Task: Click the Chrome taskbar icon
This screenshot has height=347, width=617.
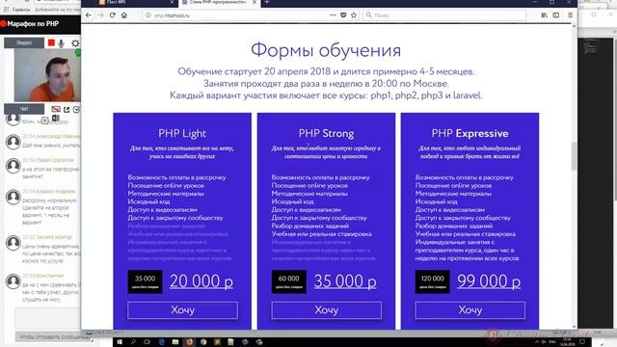Action: (203, 342)
